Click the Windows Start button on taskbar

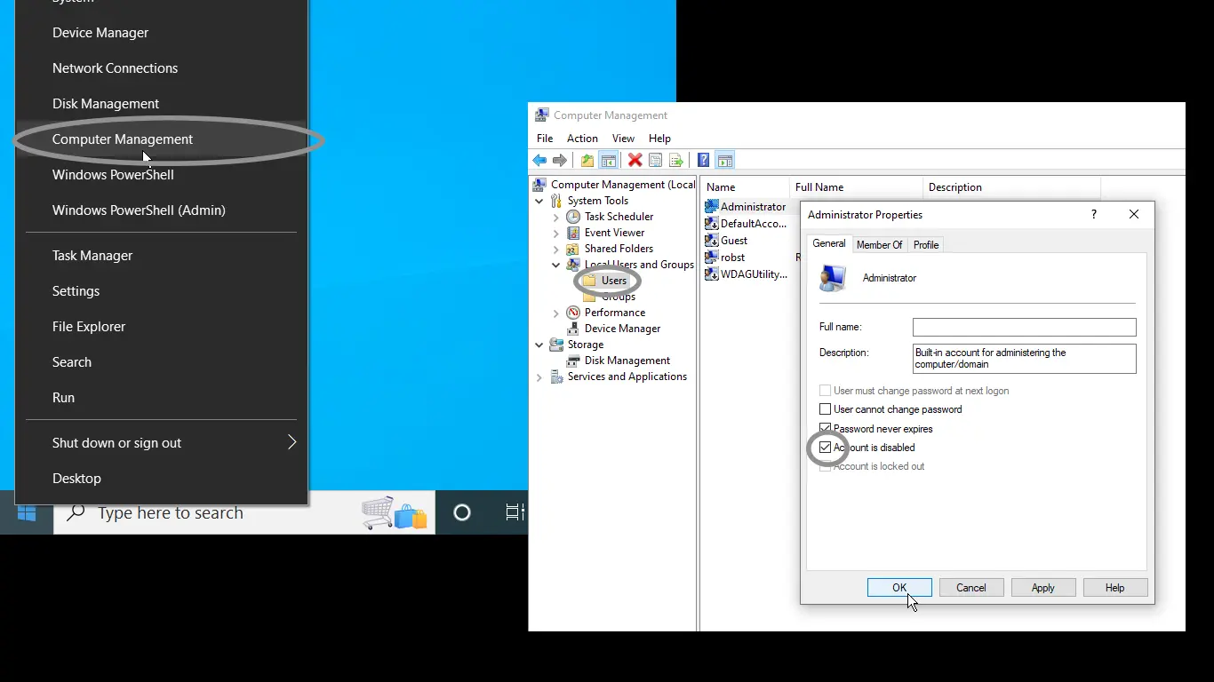coord(27,513)
